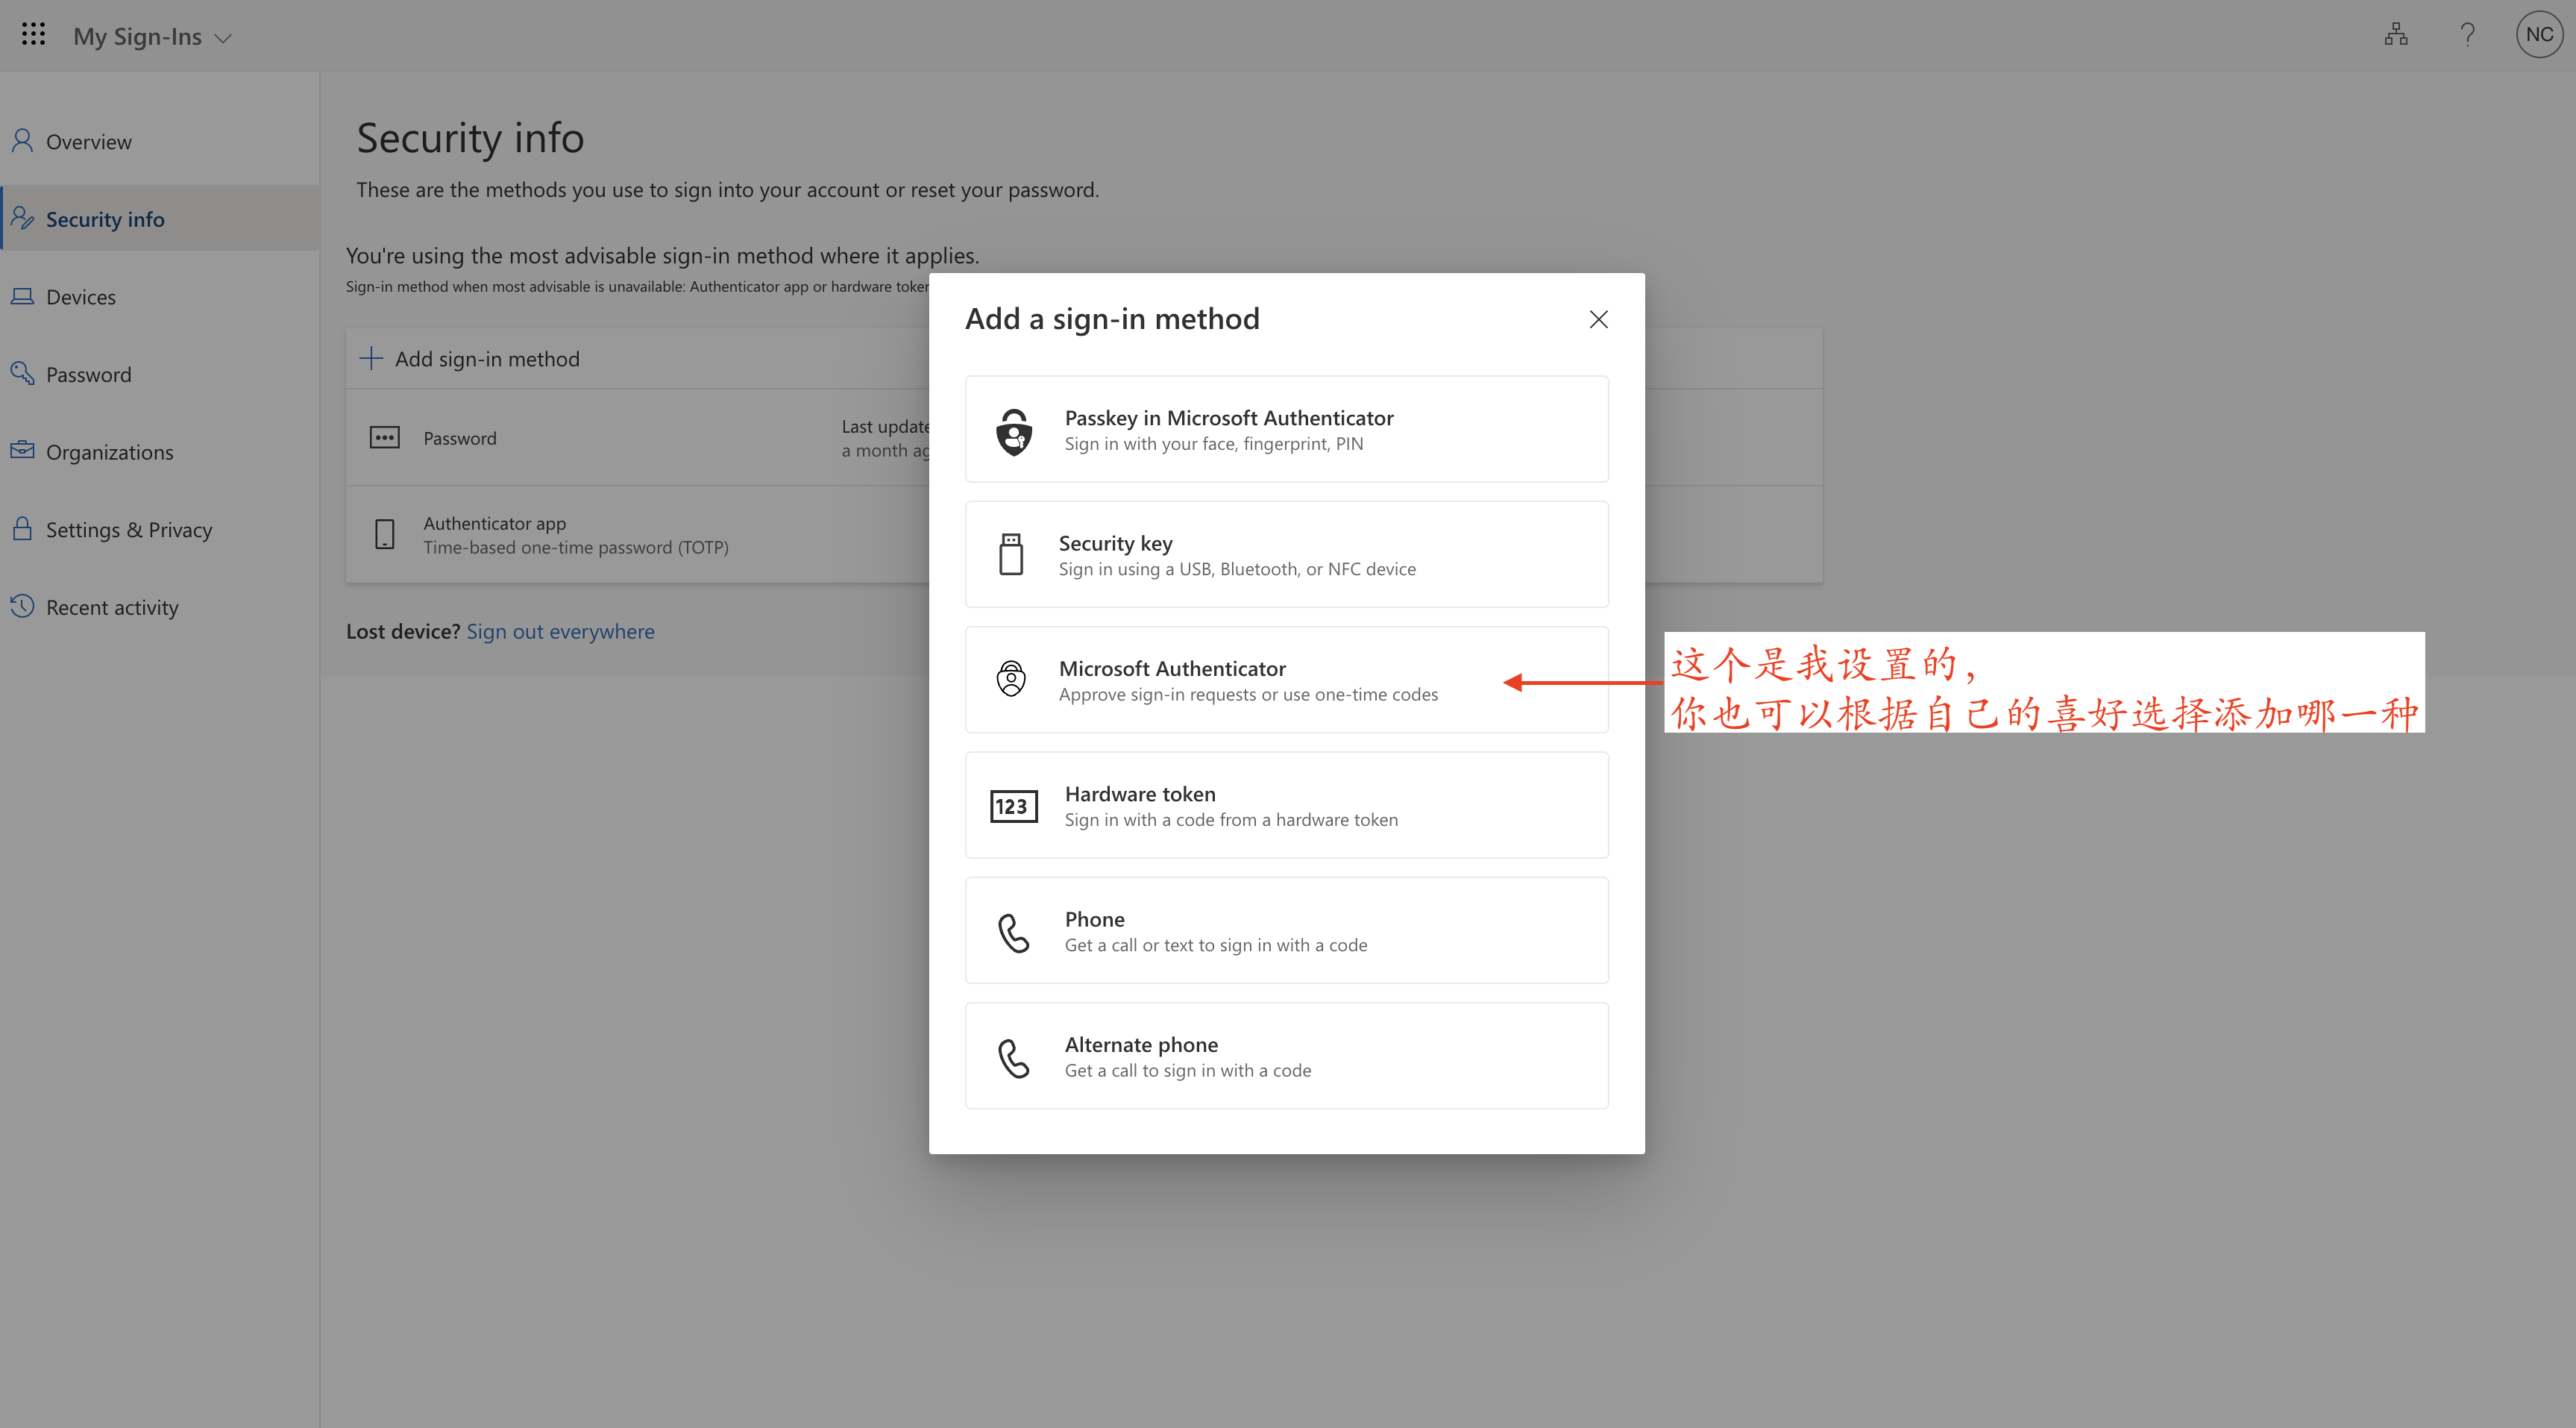Image resolution: width=2576 pixels, height=1428 pixels.
Task: Click the passkey shield icon
Action: point(1014,431)
